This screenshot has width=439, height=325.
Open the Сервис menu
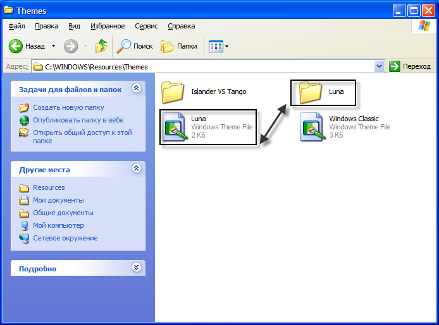[146, 26]
